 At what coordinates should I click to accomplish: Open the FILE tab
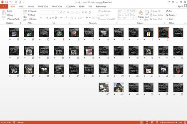point(4,7)
